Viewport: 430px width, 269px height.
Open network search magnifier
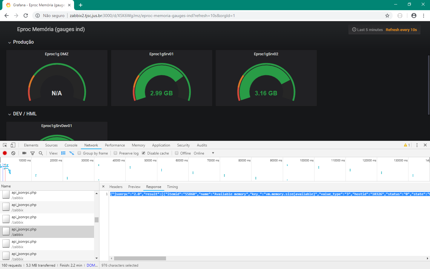(41, 153)
